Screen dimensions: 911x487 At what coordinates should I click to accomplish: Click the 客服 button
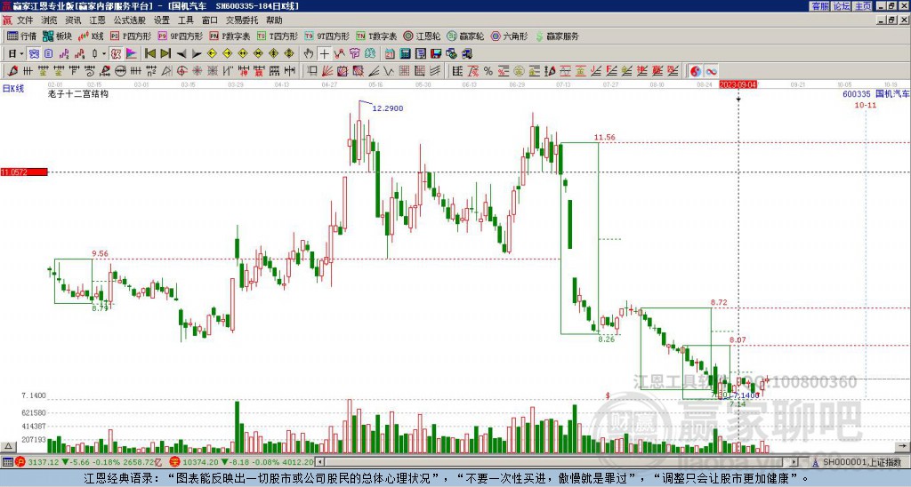tap(819, 6)
